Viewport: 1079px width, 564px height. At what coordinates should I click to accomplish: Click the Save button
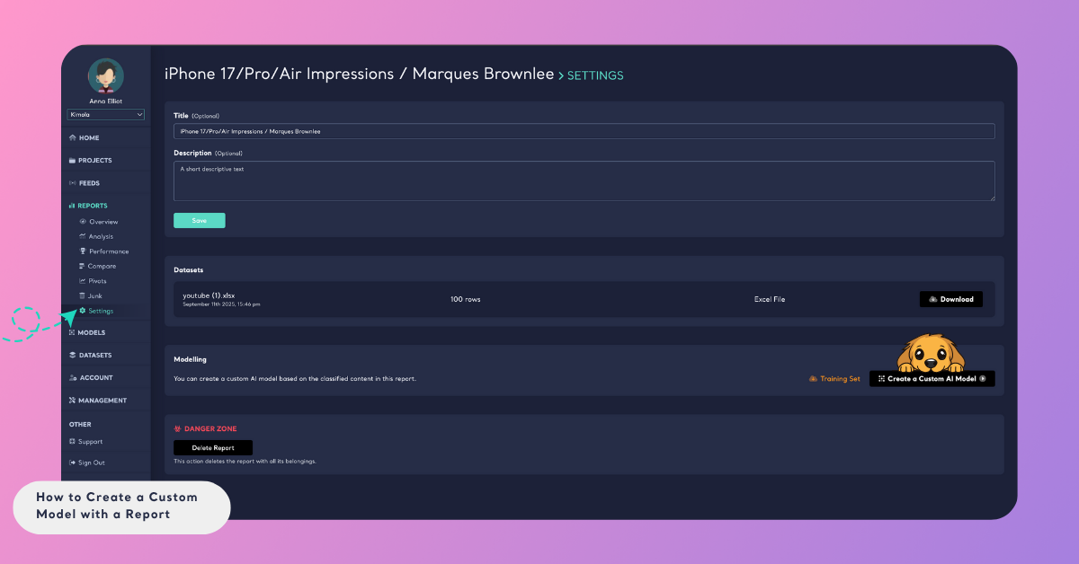[x=199, y=220]
